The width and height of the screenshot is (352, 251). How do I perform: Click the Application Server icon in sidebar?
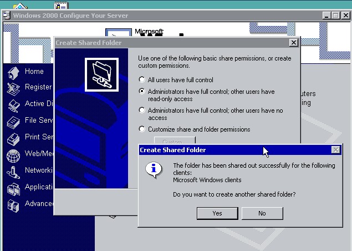click(13, 189)
